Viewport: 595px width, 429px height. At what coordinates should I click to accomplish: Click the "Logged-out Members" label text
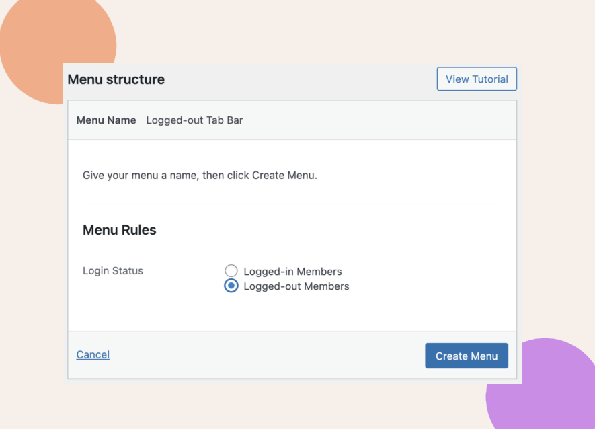tap(296, 286)
